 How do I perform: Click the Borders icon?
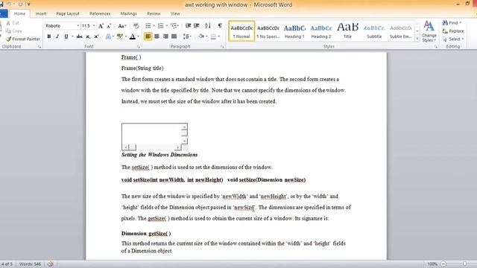(x=213, y=36)
